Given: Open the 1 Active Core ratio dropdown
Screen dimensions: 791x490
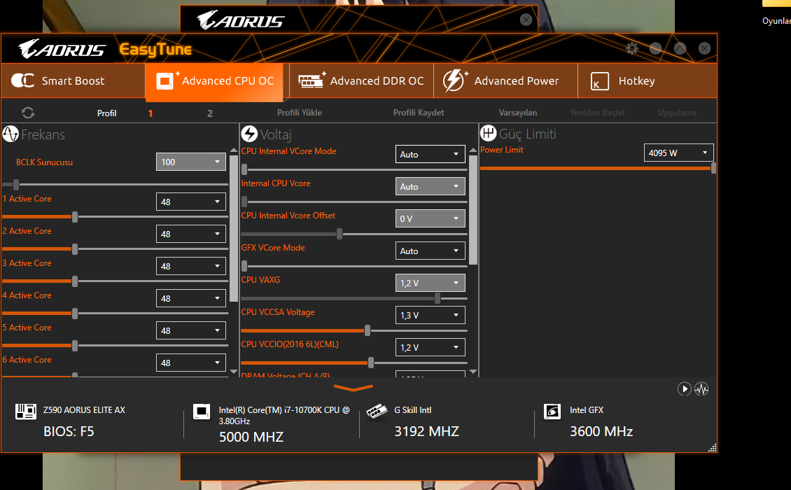Looking at the screenshot, I should 190,202.
